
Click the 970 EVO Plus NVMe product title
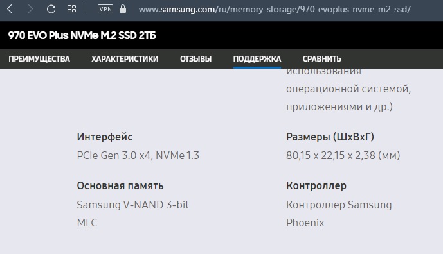pyautogui.click(x=82, y=35)
